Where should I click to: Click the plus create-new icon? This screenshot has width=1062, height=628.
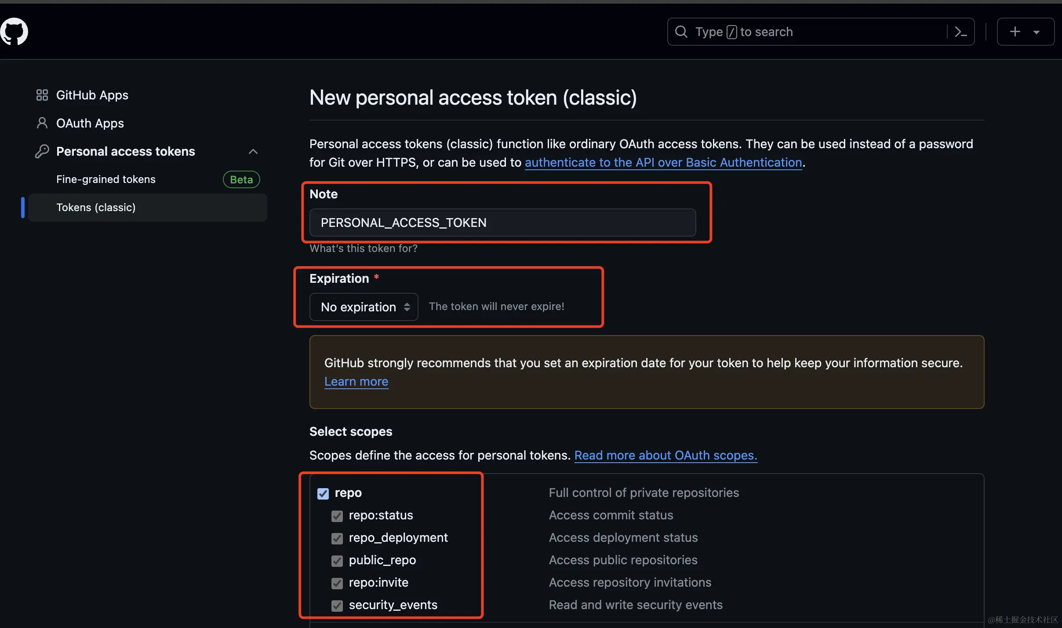1015,32
